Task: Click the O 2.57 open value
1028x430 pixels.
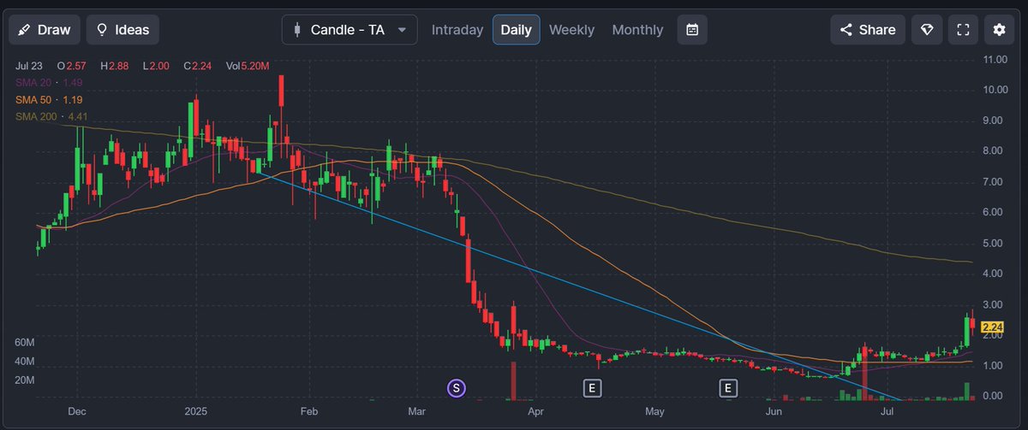Action: click(x=71, y=66)
